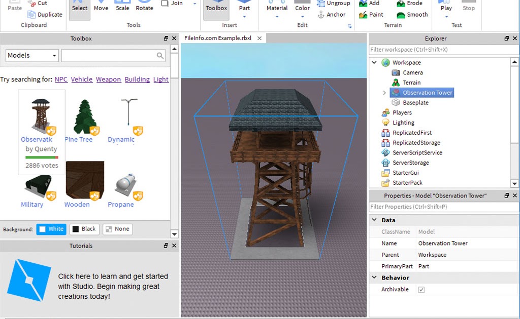Click the Ungroup icon
Image resolution: width=520 pixels, height=319 pixels.
(321, 4)
